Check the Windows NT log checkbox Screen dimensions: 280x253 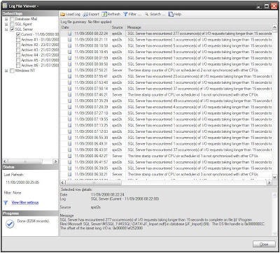click(12, 71)
